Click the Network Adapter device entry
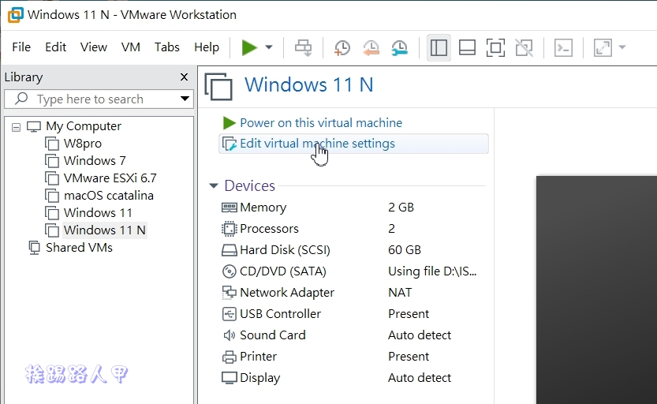The image size is (657, 404). tap(287, 293)
